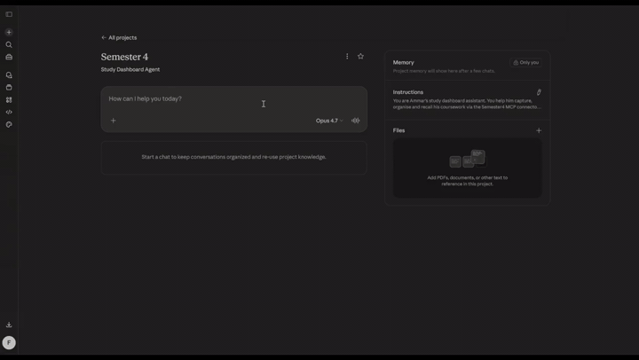Viewport: 639px width, 360px height.
Task: Add a file with Files plus icon
Action: [539, 130]
